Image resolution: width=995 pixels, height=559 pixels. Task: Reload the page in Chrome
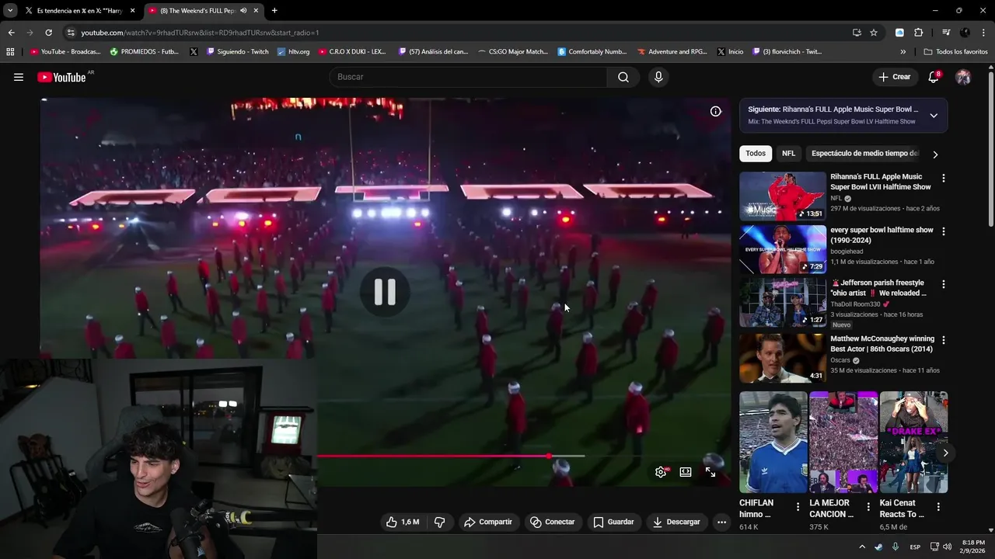click(x=48, y=33)
